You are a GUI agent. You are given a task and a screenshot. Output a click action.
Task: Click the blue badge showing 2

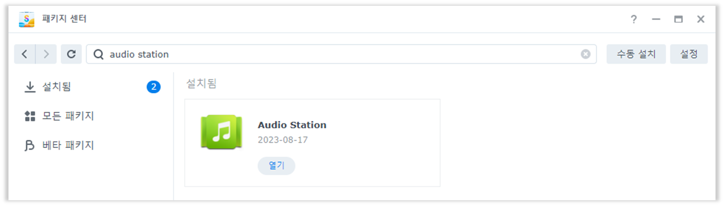click(x=153, y=87)
